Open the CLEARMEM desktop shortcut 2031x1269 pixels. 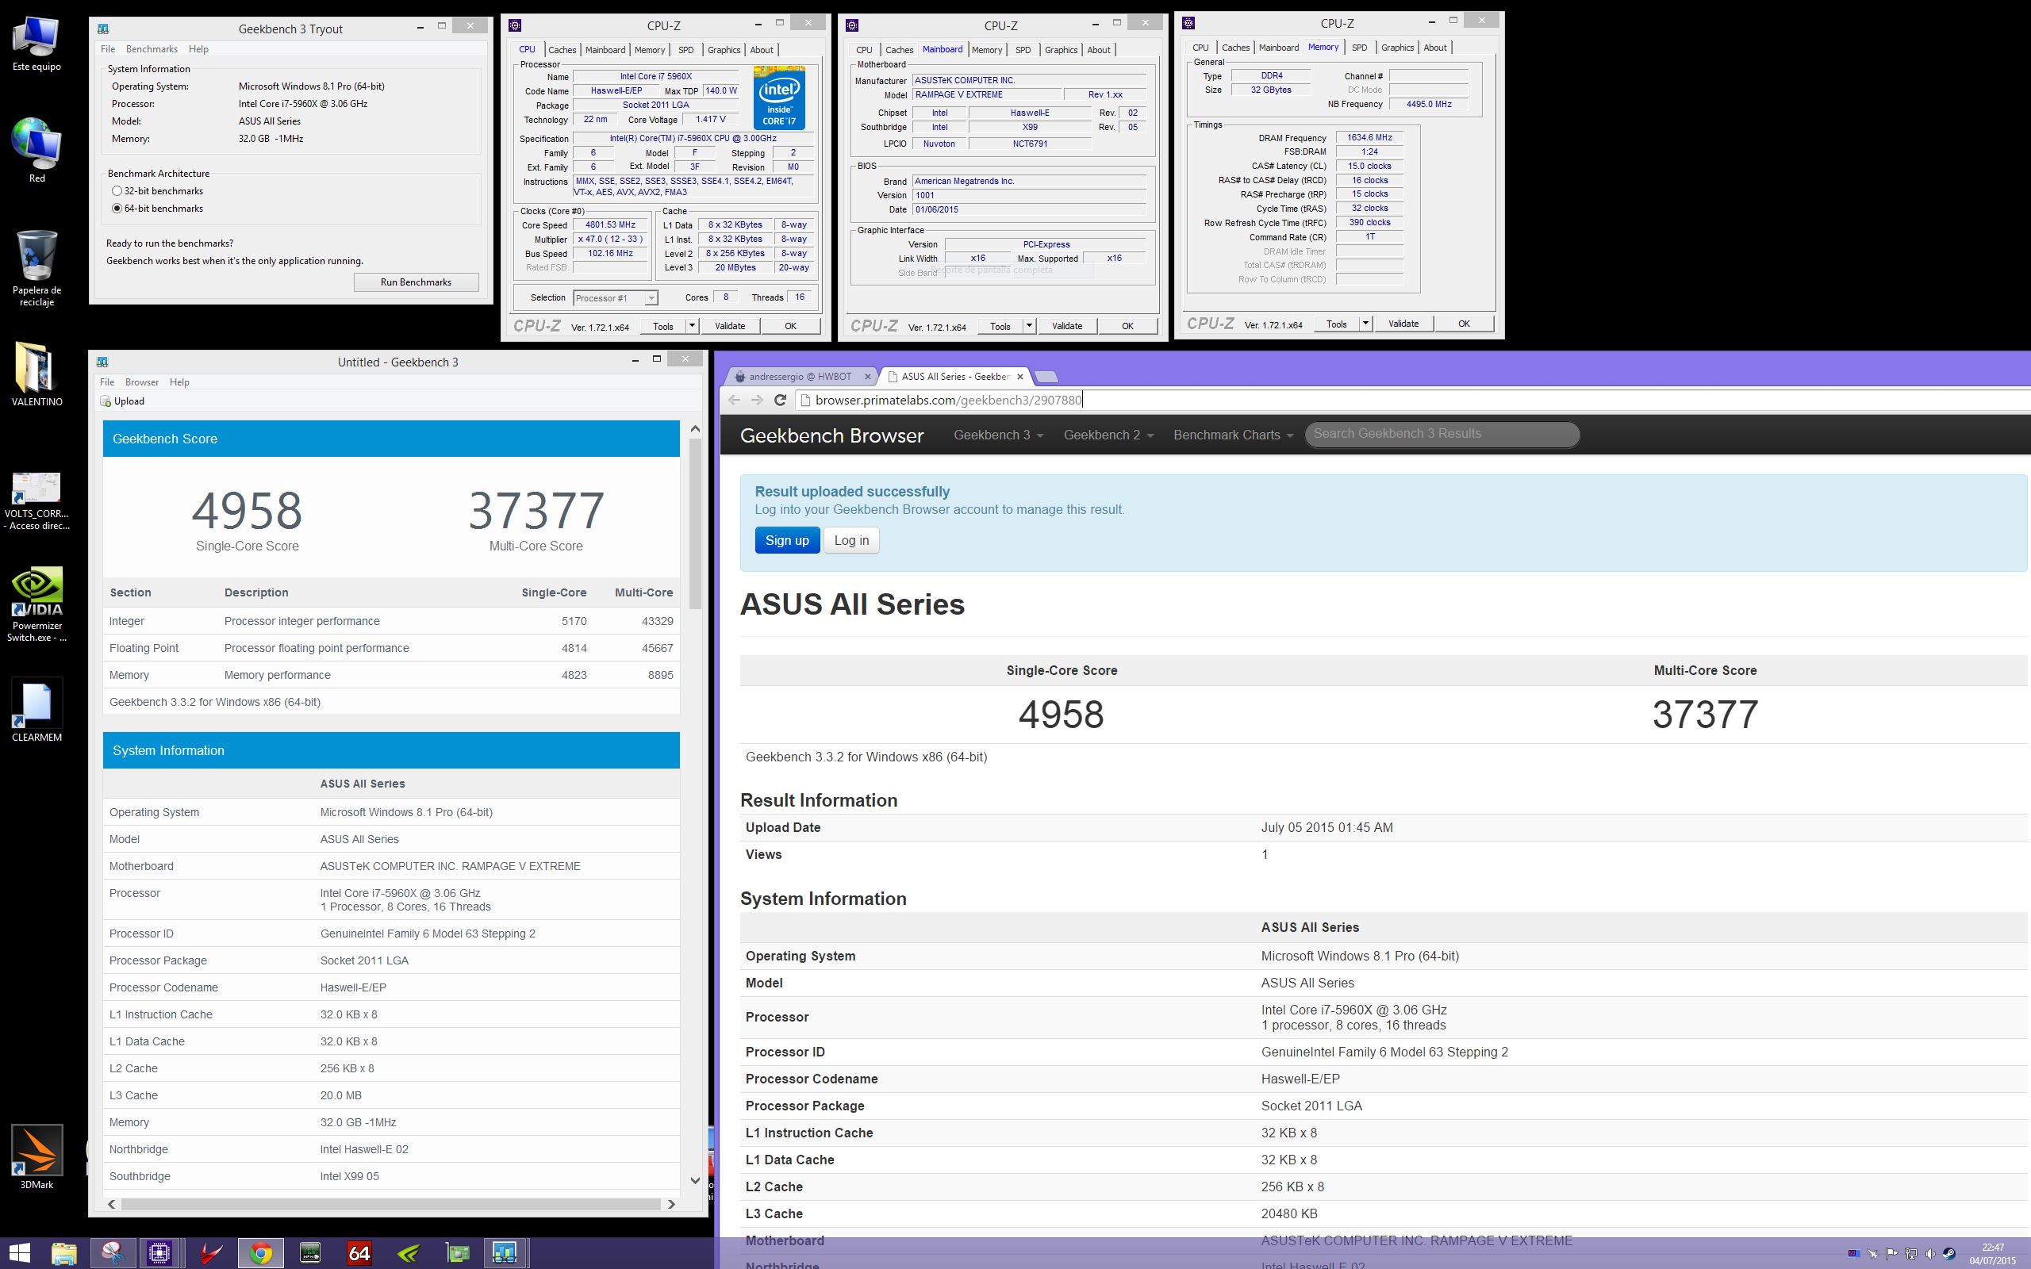point(36,710)
